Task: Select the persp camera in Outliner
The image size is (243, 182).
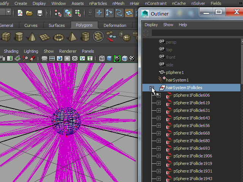Action: click(191, 42)
